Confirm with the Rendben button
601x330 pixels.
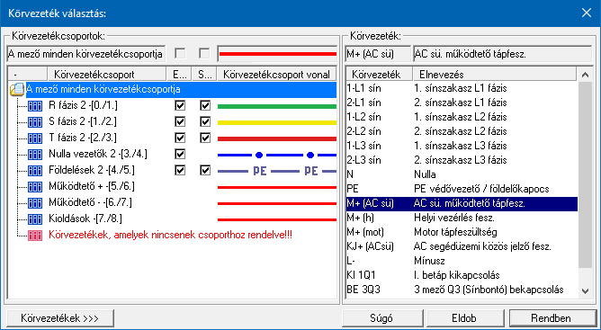[551, 318]
